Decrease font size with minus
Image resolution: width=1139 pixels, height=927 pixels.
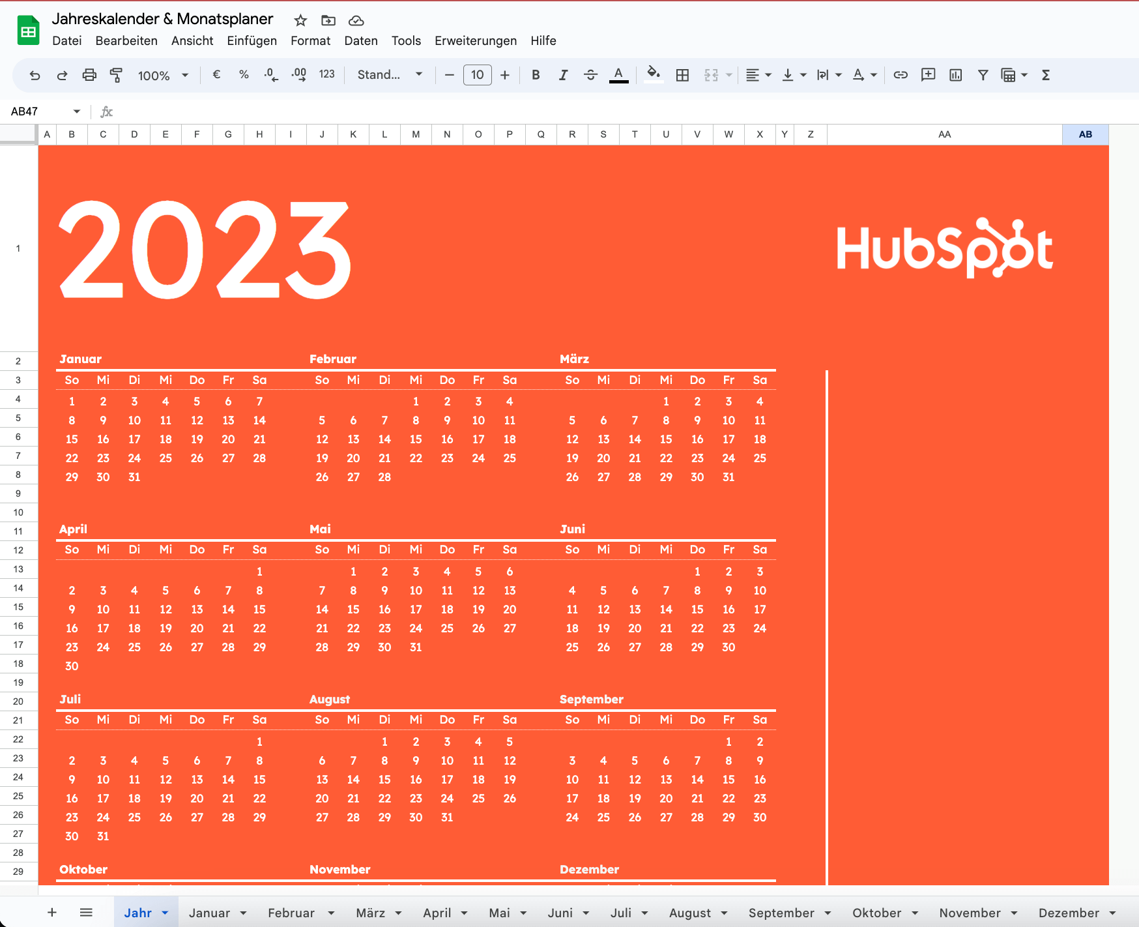tap(449, 75)
